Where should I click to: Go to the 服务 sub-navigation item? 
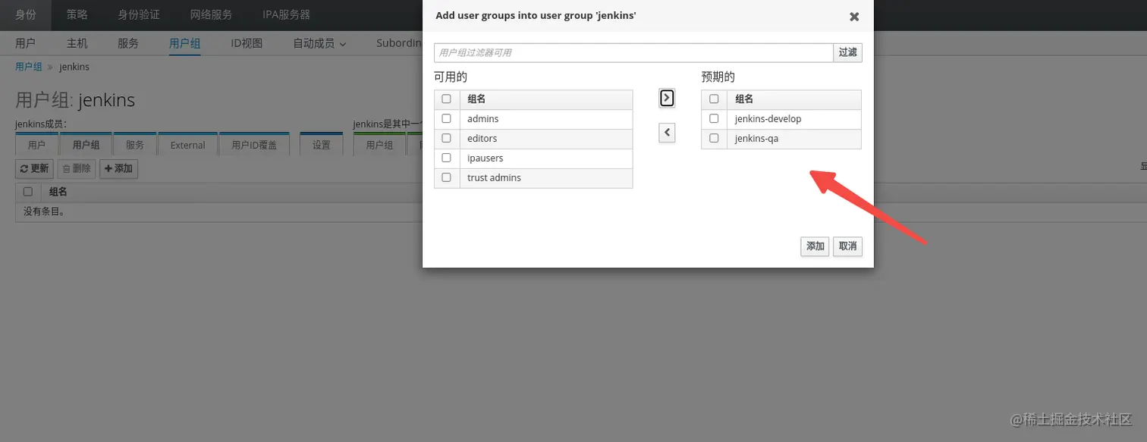click(x=128, y=43)
